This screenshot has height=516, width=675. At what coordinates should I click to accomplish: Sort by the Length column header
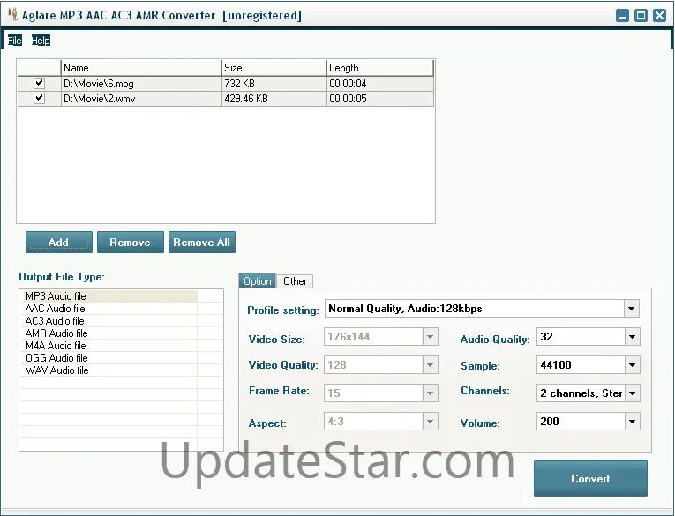[x=379, y=68]
